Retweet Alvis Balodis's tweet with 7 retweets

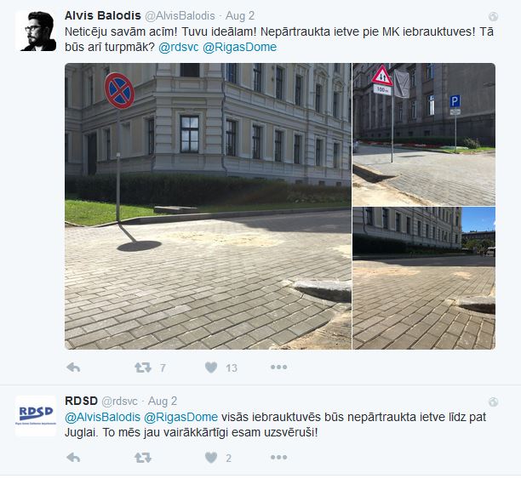click(x=143, y=367)
